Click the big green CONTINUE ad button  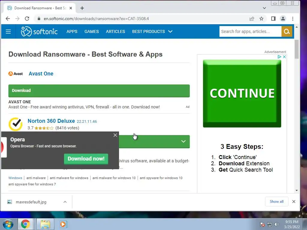click(242, 93)
